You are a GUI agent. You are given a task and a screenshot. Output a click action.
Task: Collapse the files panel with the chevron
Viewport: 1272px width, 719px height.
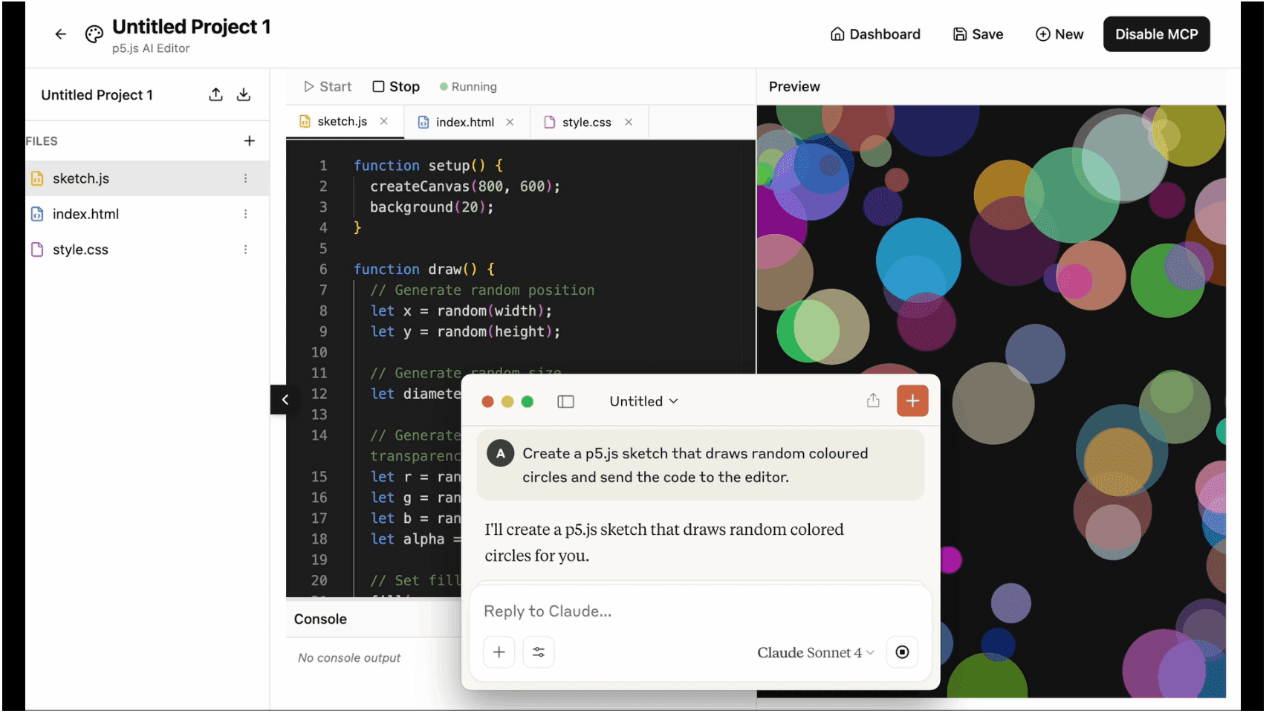click(284, 399)
